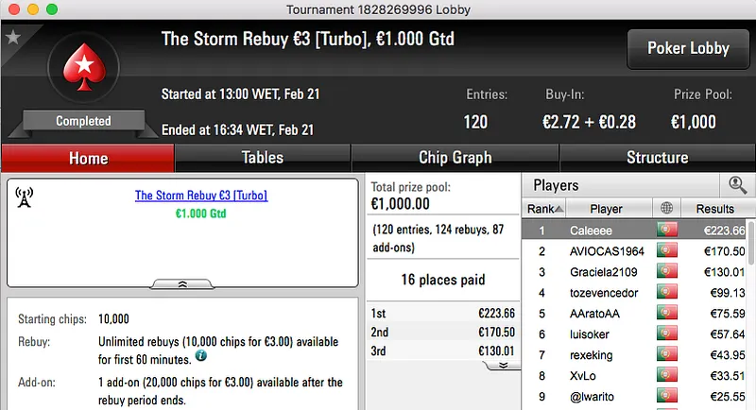Open the Structure tab
756x410 pixels.
657,158
